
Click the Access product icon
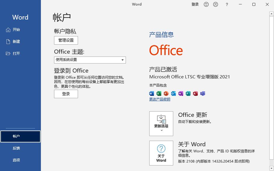(195, 94)
